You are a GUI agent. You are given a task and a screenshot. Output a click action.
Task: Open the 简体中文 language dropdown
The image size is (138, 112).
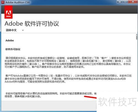(15, 30)
